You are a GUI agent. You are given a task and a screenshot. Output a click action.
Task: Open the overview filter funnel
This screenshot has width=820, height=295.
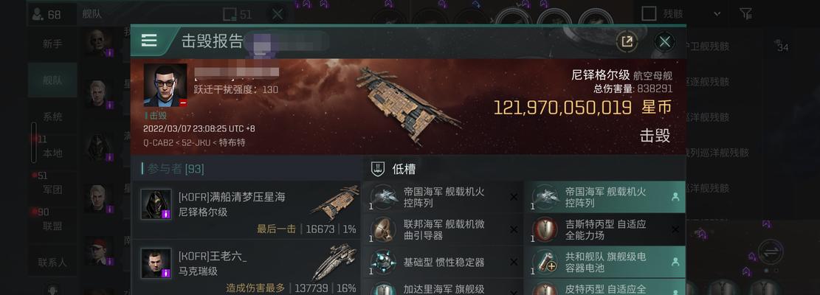point(745,13)
